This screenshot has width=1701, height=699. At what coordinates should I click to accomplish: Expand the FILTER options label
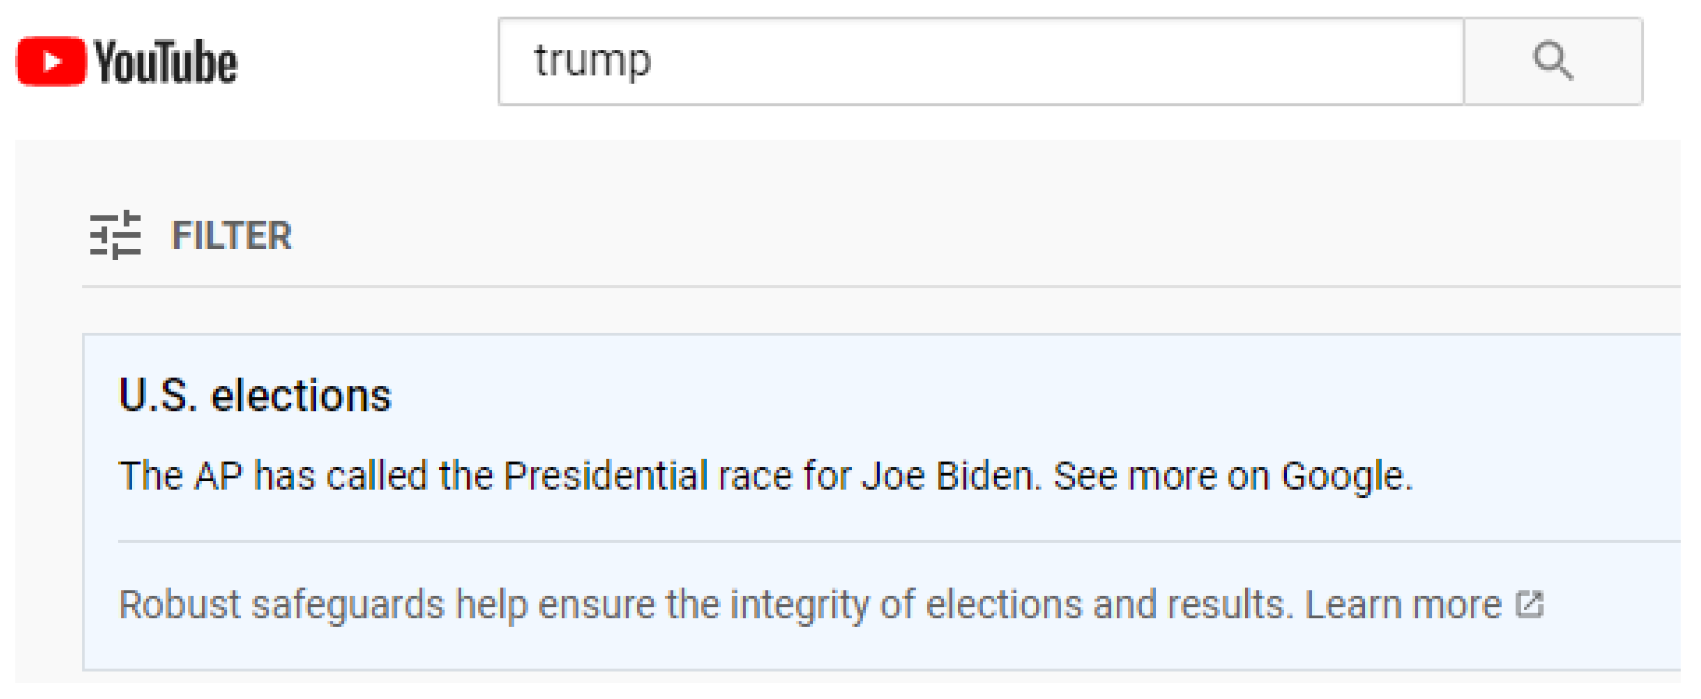pos(231,236)
